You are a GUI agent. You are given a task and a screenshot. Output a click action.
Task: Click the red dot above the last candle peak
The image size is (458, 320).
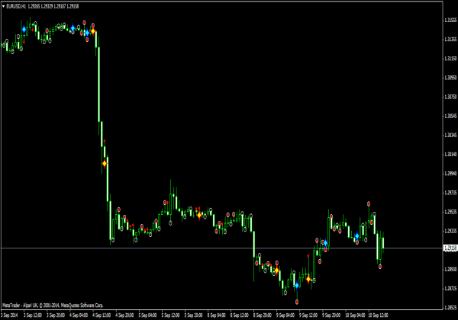pos(369,203)
